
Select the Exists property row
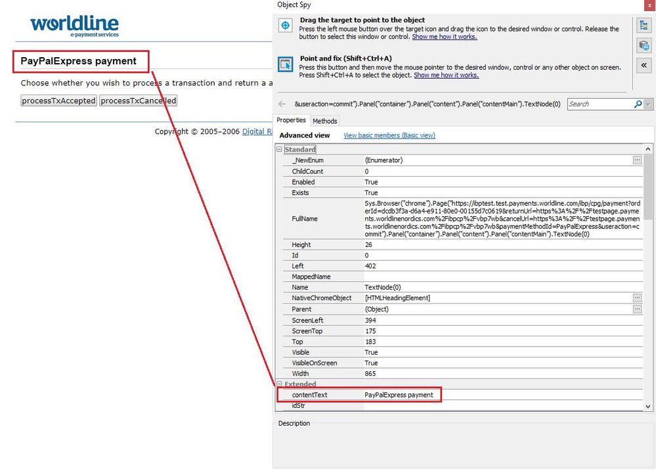(462, 192)
